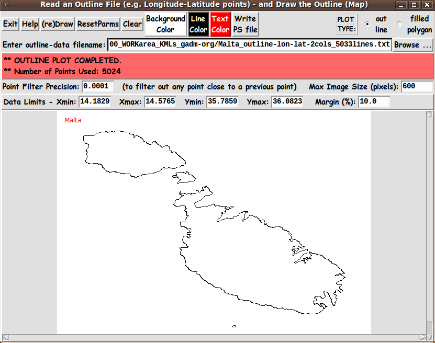Click the Number of Points Used text
Viewport: 435px width, 343px height.
[62, 72]
